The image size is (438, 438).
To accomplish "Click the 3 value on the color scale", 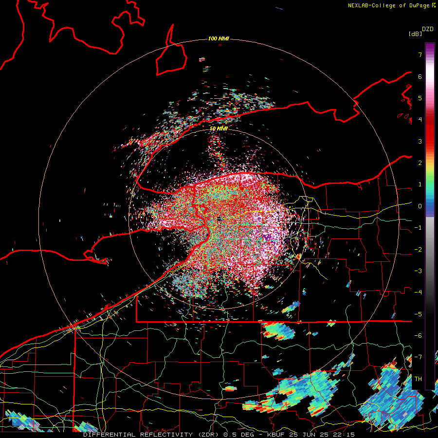I will point(420,141).
